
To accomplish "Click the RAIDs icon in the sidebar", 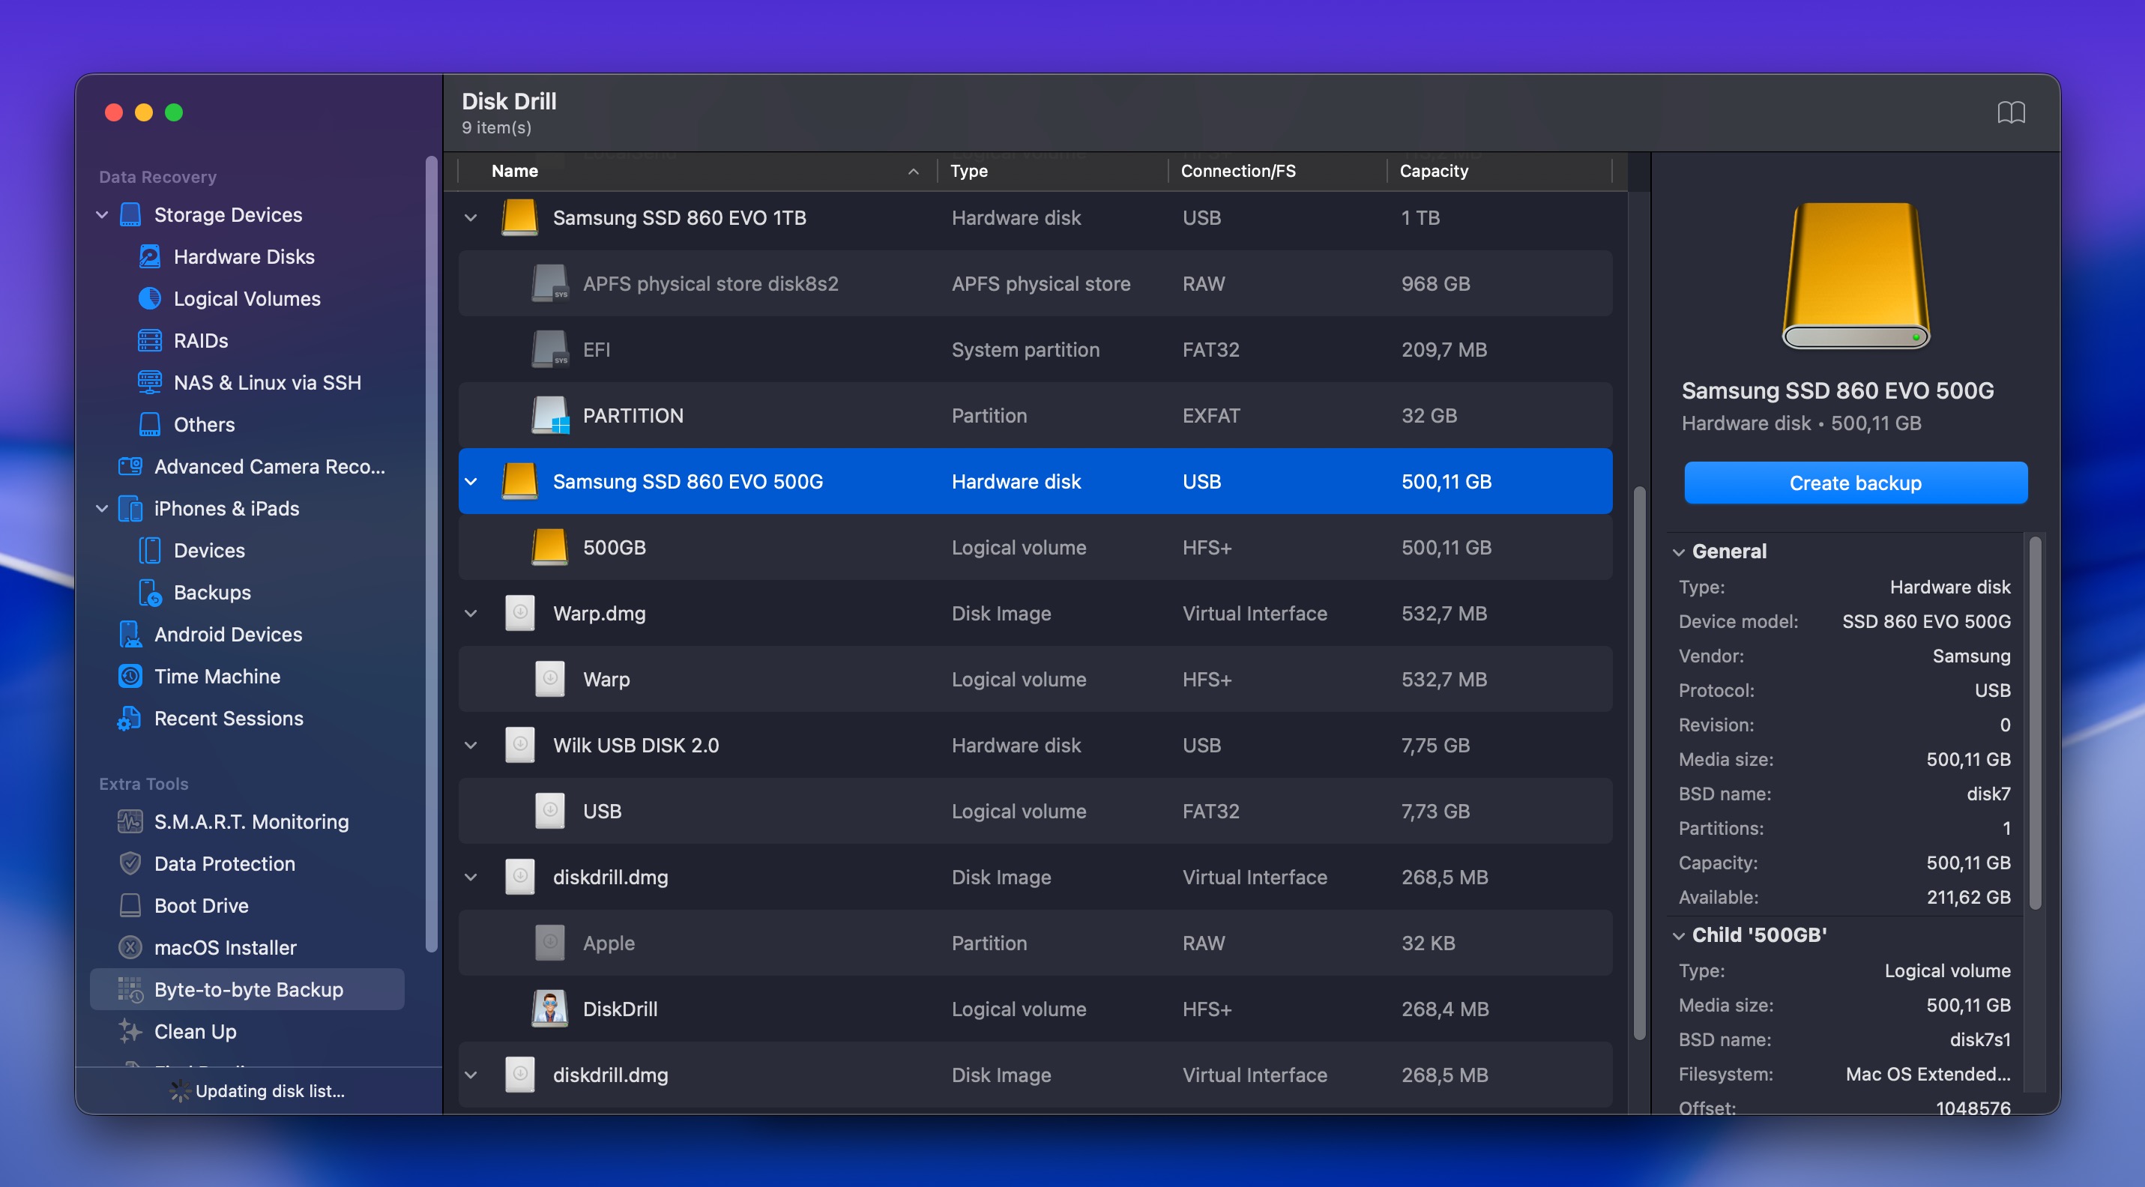I will (149, 340).
